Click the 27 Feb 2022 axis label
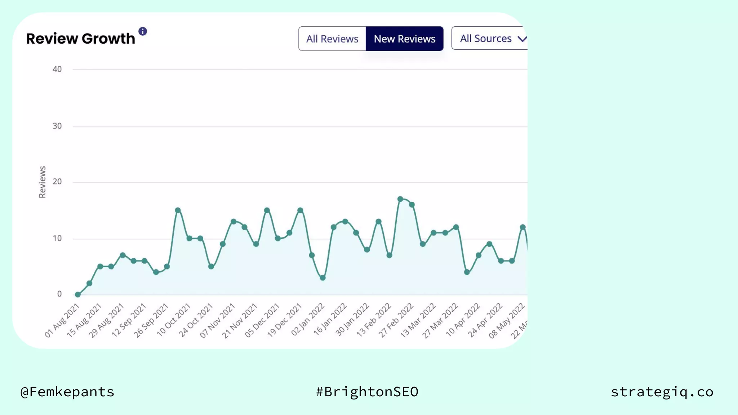The image size is (738, 415). pyautogui.click(x=396, y=321)
